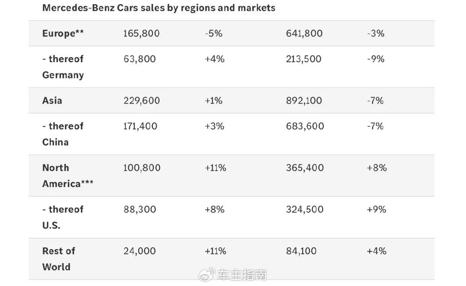
Task: Select the thereof U.S. row label
Action: (x=63, y=217)
